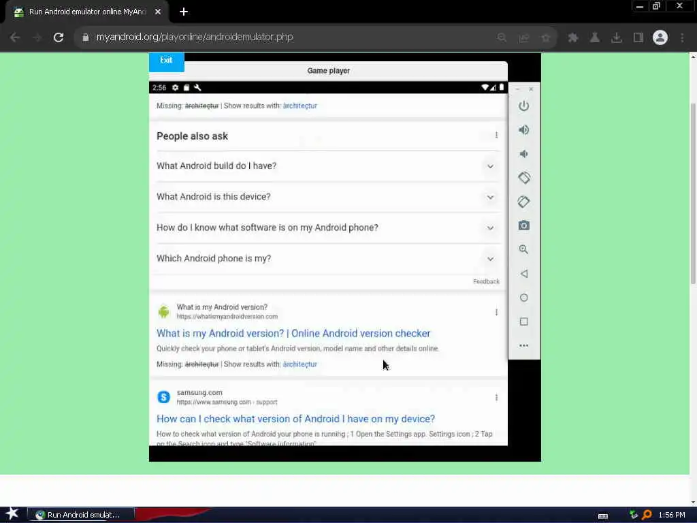Image resolution: width=697 pixels, height=523 pixels.
Task: Open the Chrome labs flask icon
Action: [x=595, y=37]
